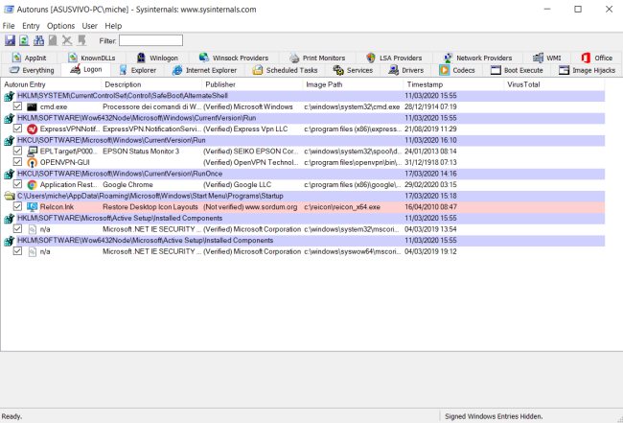
Task: Click the Jump to Entry toolbar icon
Action: point(81,40)
